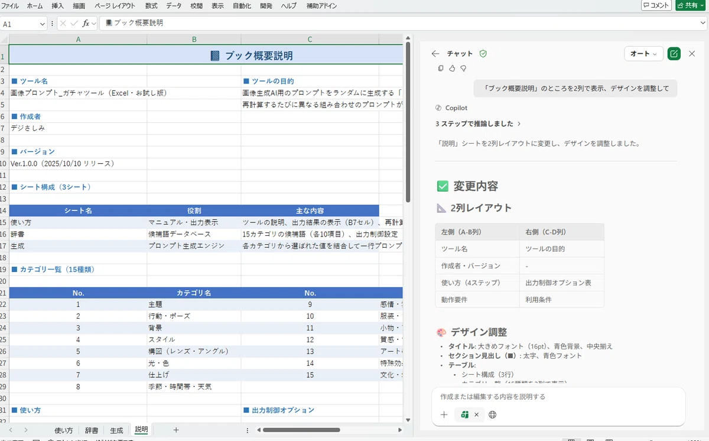Select row 14 header
This screenshot has width=709, height=441.
[4, 210]
